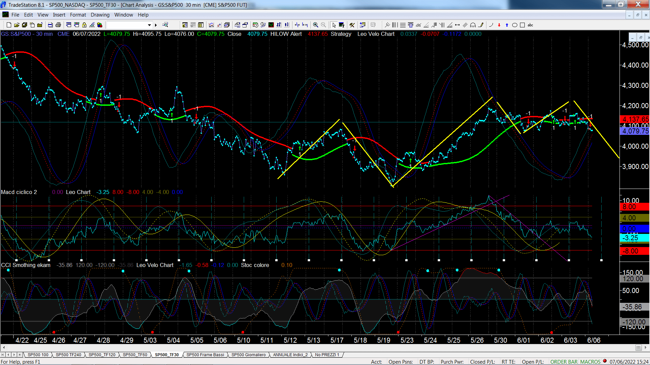Select the red down arrow drawing tool
Screen dimensions: 650x365
point(499,25)
